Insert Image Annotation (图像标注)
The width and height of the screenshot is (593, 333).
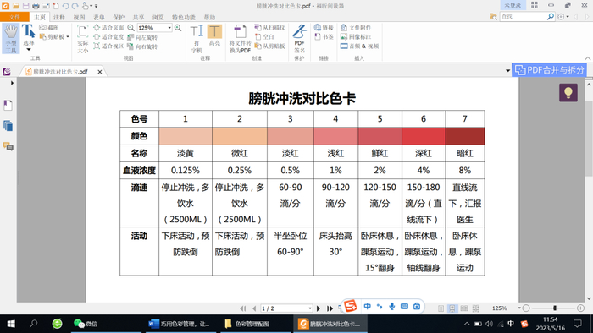[356, 37]
